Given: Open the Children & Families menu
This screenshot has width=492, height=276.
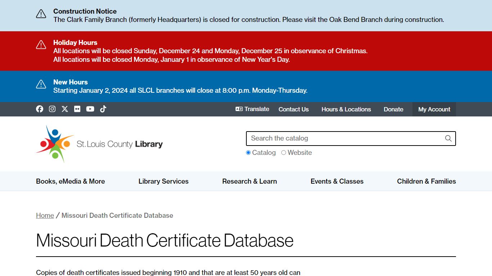Looking at the screenshot, I should [426, 181].
